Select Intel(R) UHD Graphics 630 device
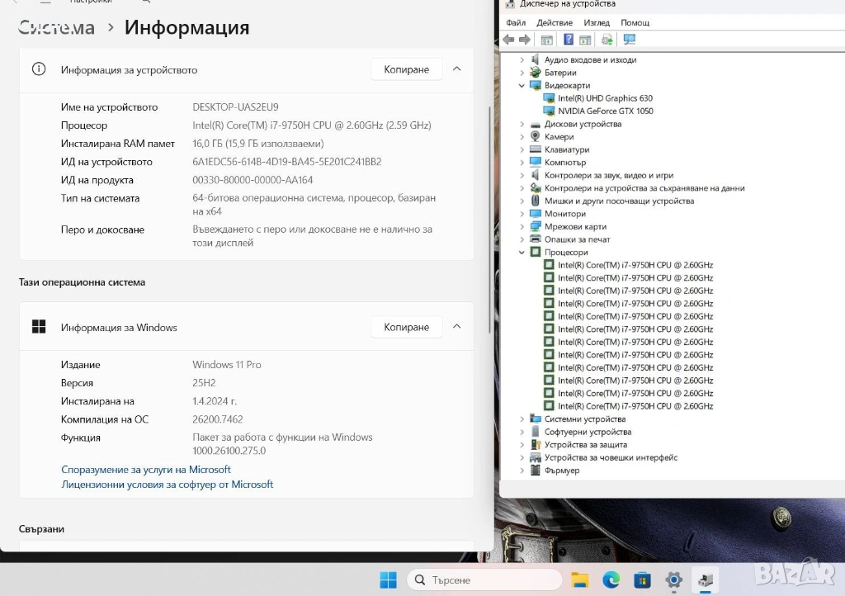 (604, 98)
